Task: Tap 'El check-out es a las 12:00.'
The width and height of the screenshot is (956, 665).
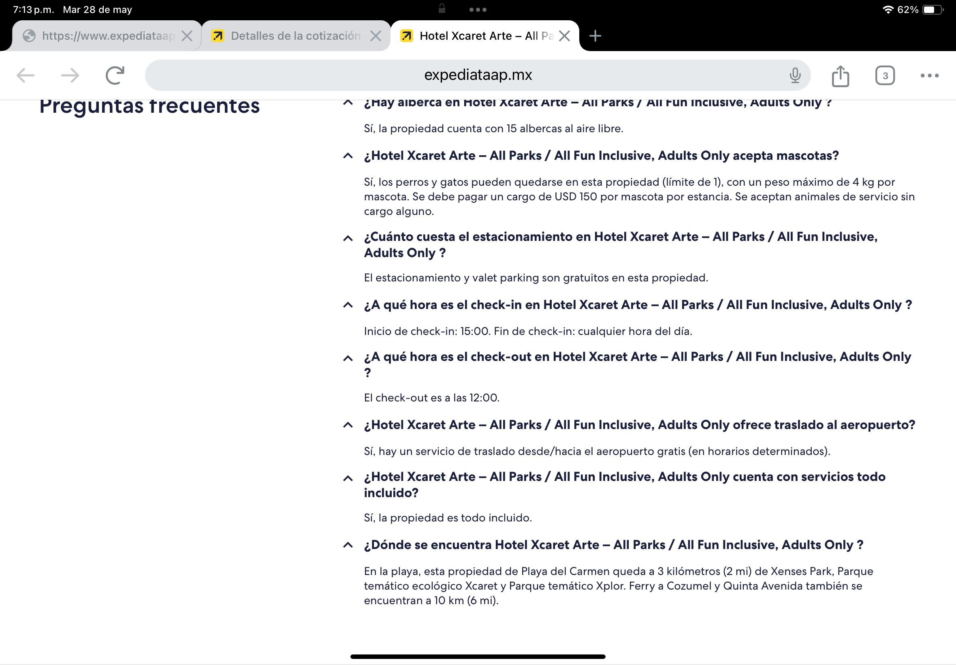Action: [x=431, y=398]
